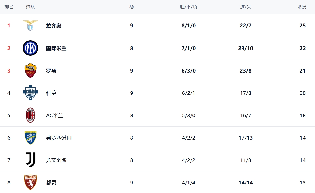Open team page for 科莫
315x193 pixels.
[51, 93]
